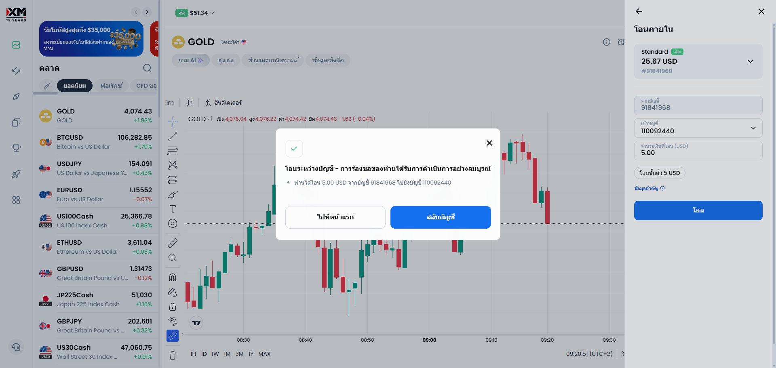The height and width of the screenshot is (368, 776).
Task: Select the BTCUSD row in market list
Action: 96,142
